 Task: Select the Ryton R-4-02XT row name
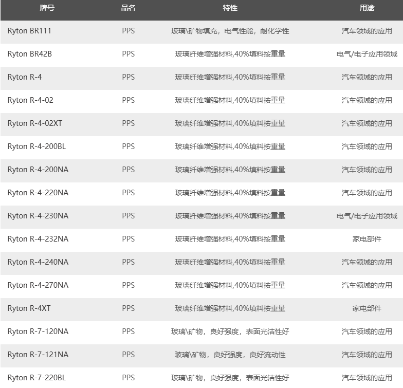click(34, 123)
